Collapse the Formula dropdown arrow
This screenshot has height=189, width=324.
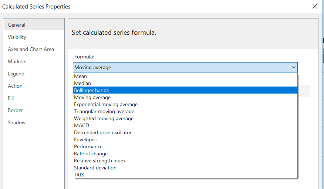[294, 67]
